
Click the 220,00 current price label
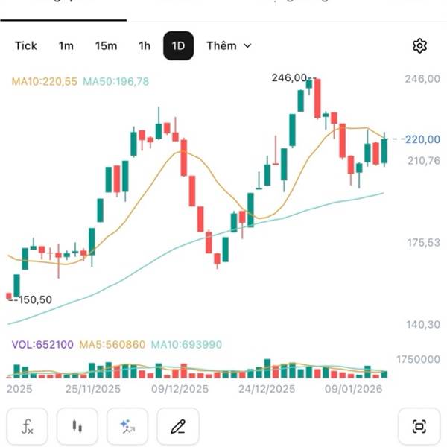pos(422,139)
